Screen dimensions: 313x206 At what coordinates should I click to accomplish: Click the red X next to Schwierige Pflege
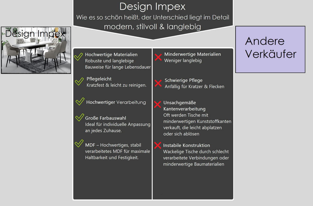158,83
